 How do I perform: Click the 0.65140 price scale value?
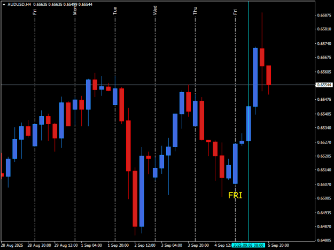pos(324,170)
